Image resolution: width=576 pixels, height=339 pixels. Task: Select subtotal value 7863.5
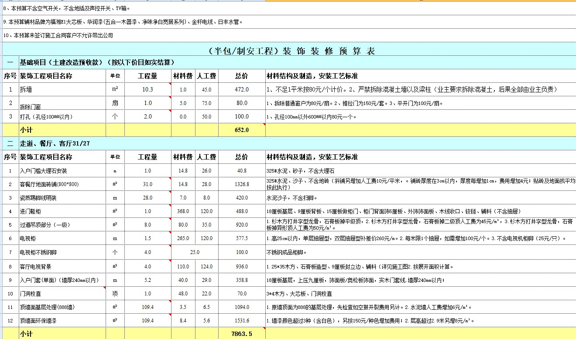pyautogui.click(x=242, y=334)
